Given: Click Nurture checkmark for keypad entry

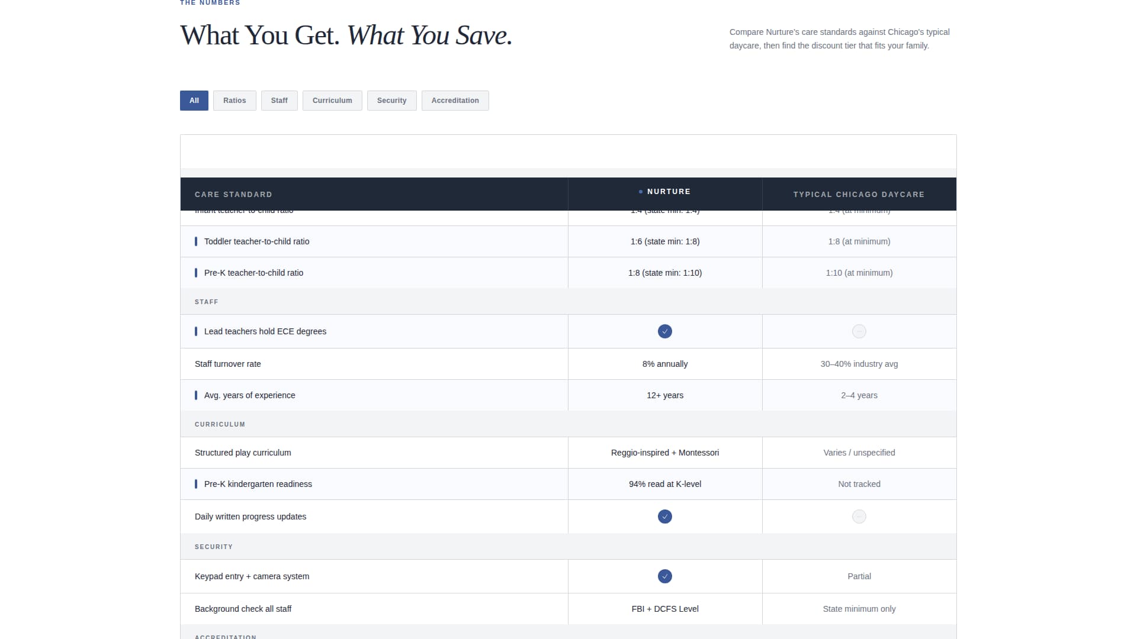Looking at the screenshot, I should pos(665,576).
